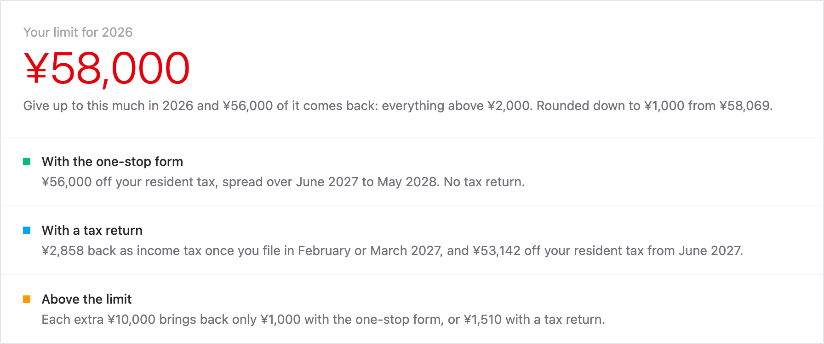824x344 pixels.
Task: Select the 'With a tax return' heading
Action: click(92, 230)
